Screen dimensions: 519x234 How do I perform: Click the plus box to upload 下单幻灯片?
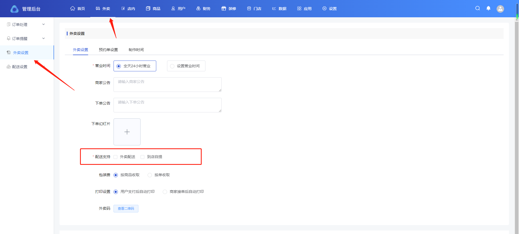[127, 132]
